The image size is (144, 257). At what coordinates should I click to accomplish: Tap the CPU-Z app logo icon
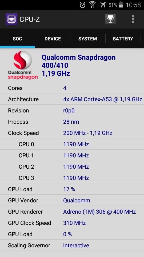click(11, 19)
